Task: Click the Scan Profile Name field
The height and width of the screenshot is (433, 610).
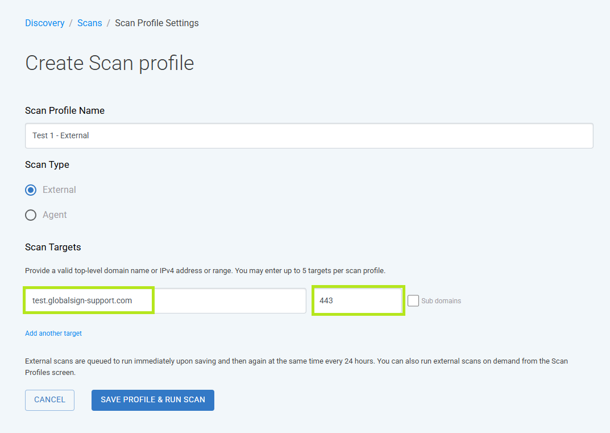Action: pyautogui.click(x=309, y=135)
